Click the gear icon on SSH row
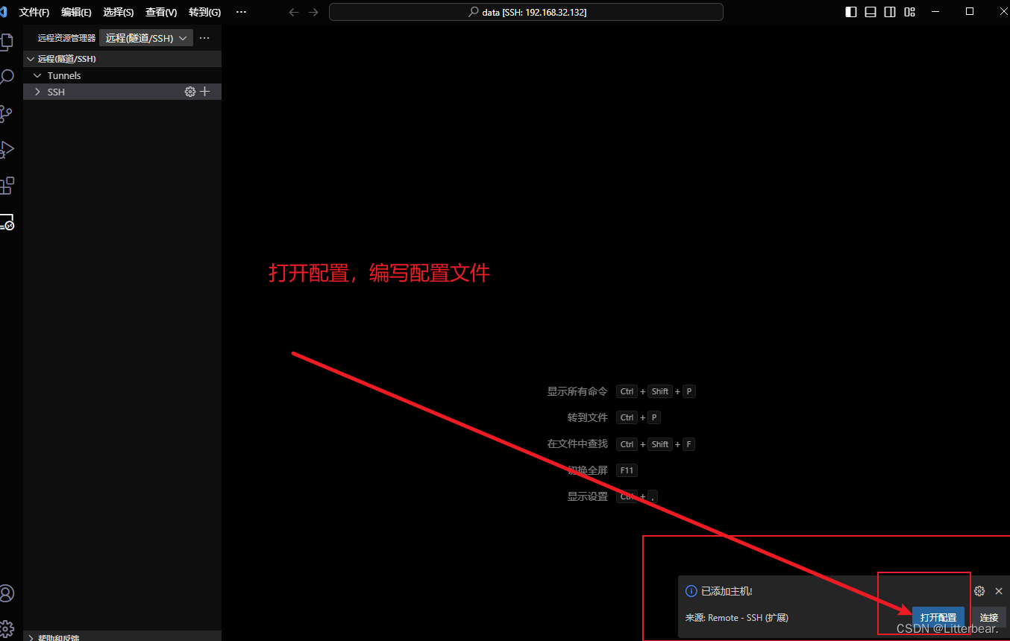The height and width of the screenshot is (641, 1010). coord(189,91)
